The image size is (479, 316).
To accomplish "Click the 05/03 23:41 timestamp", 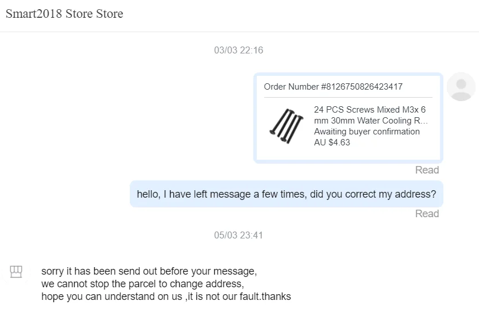I will (238, 236).
